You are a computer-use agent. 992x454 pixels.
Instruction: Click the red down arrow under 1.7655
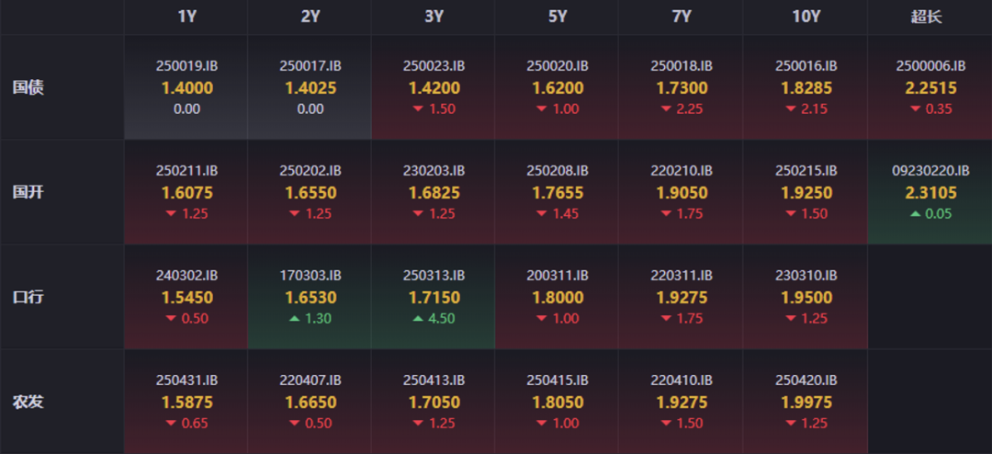click(x=542, y=214)
